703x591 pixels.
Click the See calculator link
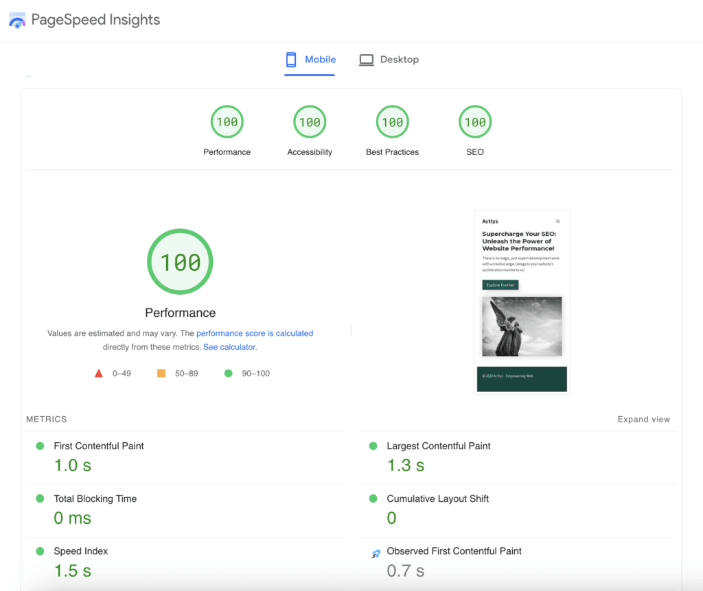[229, 347]
